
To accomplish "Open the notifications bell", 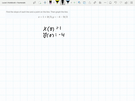I will click(110, 3).
